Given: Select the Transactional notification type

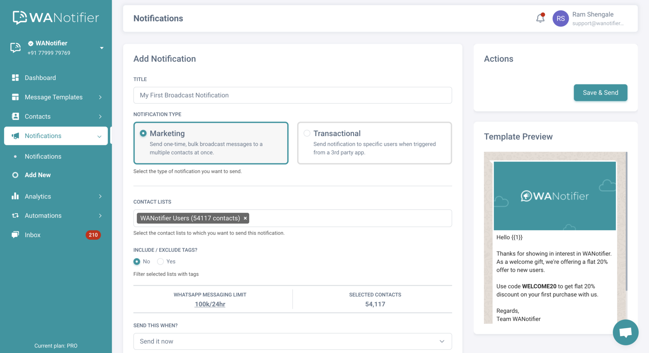Looking at the screenshot, I should click(x=307, y=133).
